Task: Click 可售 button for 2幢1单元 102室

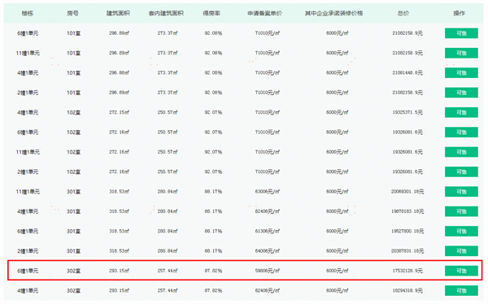Action: [461, 172]
